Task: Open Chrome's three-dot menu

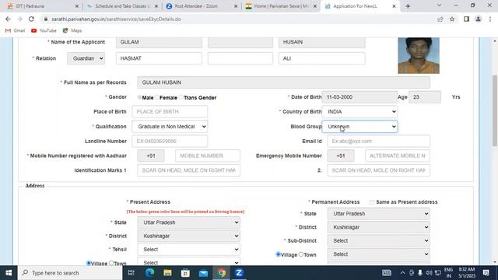Action: coord(490,19)
